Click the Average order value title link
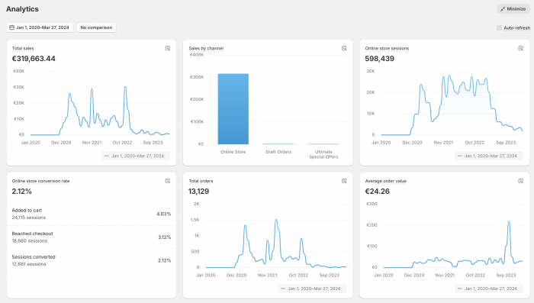Image resolution: width=534 pixels, height=303 pixels. tap(385, 181)
